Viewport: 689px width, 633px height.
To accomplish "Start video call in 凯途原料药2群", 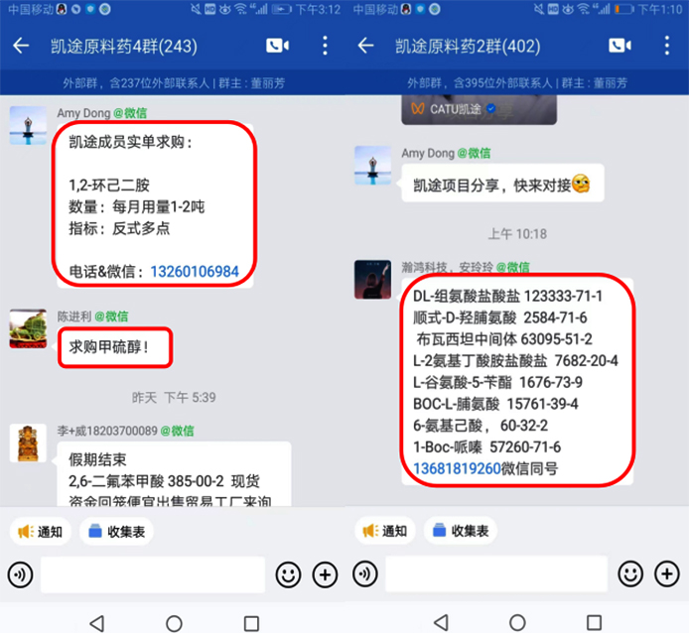I will [x=620, y=46].
